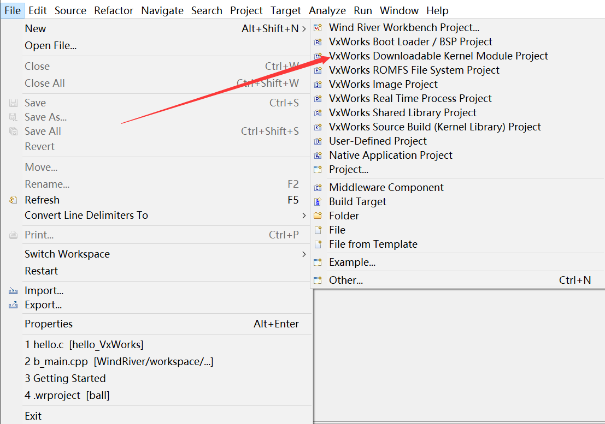Open the Edit menu
The image size is (605, 424).
click(x=38, y=10)
